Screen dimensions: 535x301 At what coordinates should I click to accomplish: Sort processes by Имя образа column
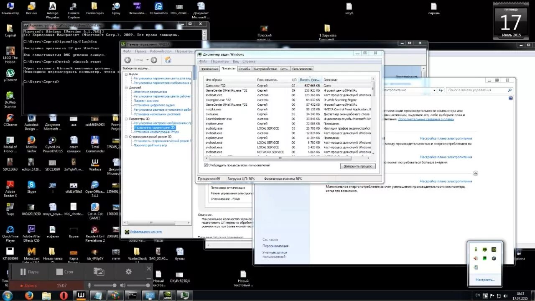tap(230, 79)
